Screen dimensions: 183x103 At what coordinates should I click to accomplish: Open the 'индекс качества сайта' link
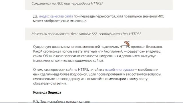coord(56,16)
